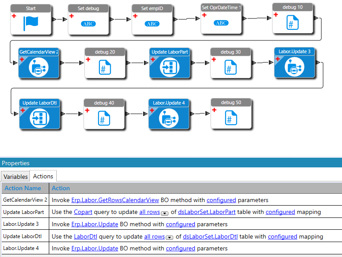
Task: Click the red plus on debug 20 node
Action: click(x=88, y=59)
